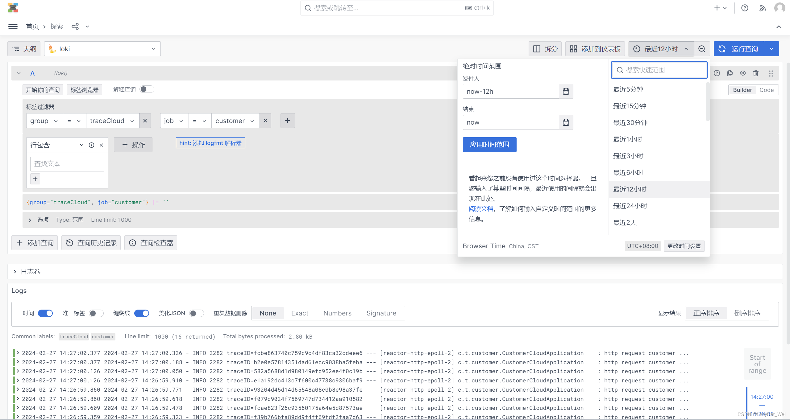Viewport: 790px width, 420px height.
Task: Delete query A using trash icon
Action: click(755, 73)
